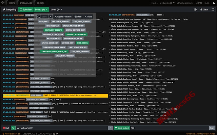
Task: Clear the user_debug:12222 filter with the x
Action: pyautogui.click(x=110, y=128)
